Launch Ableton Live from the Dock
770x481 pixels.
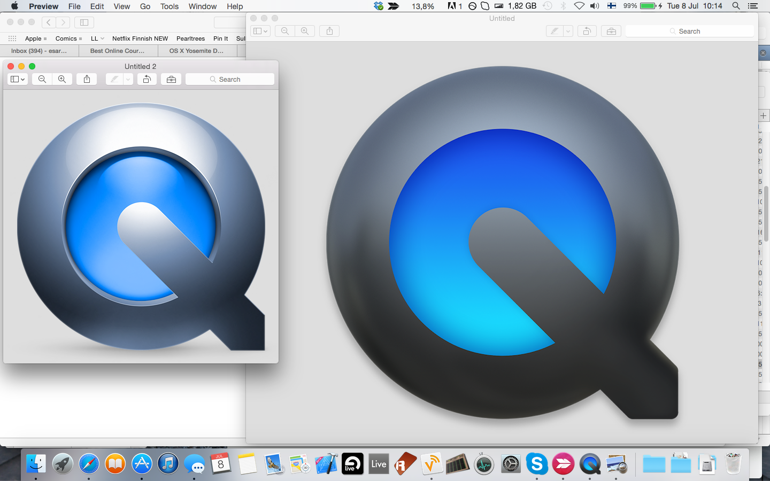(352, 464)
